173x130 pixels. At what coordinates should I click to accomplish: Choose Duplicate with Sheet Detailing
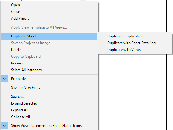tap(131, 43)
